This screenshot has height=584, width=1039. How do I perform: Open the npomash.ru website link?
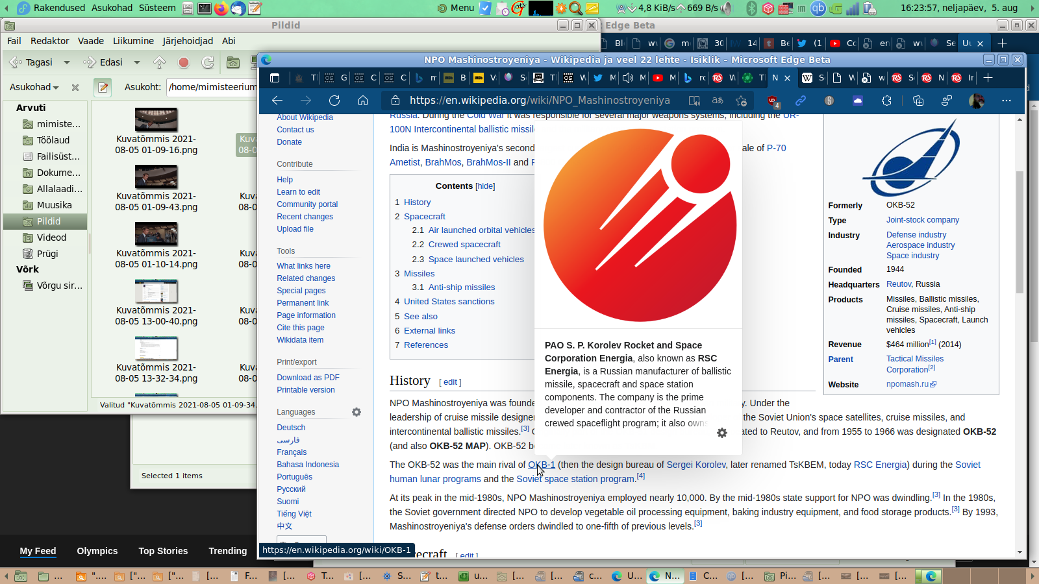point(912,384)
